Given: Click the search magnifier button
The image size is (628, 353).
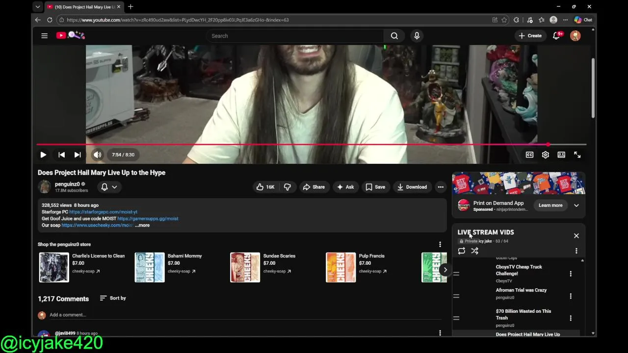Looking at the screenshot, I should click(x=394, y=36).
